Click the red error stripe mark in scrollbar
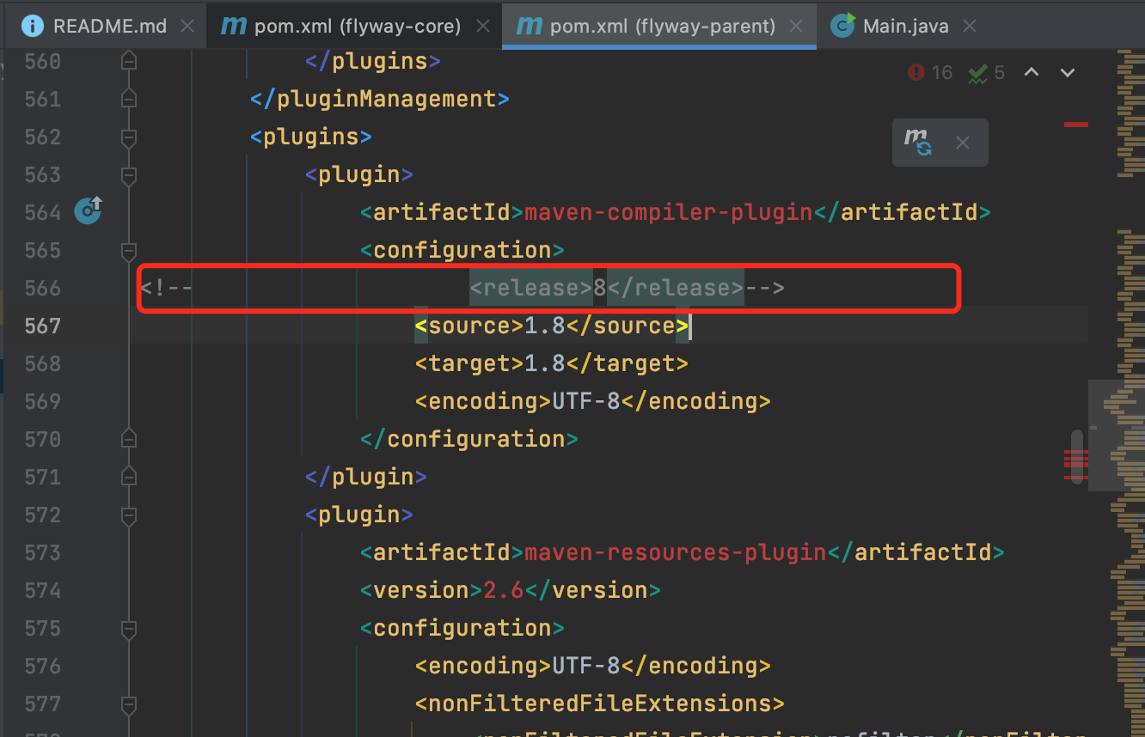Viewport: 1145px width, 737px height. pyautogui.click(x=1075, y=125)
